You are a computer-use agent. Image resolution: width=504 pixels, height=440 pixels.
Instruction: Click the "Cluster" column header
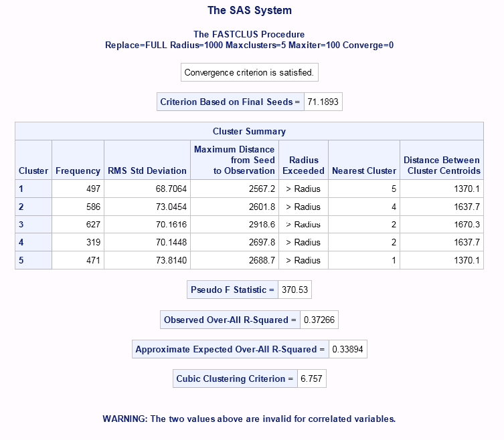click(33, 160)
